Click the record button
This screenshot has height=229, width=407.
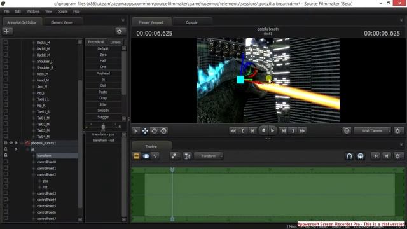coord(263,130)
